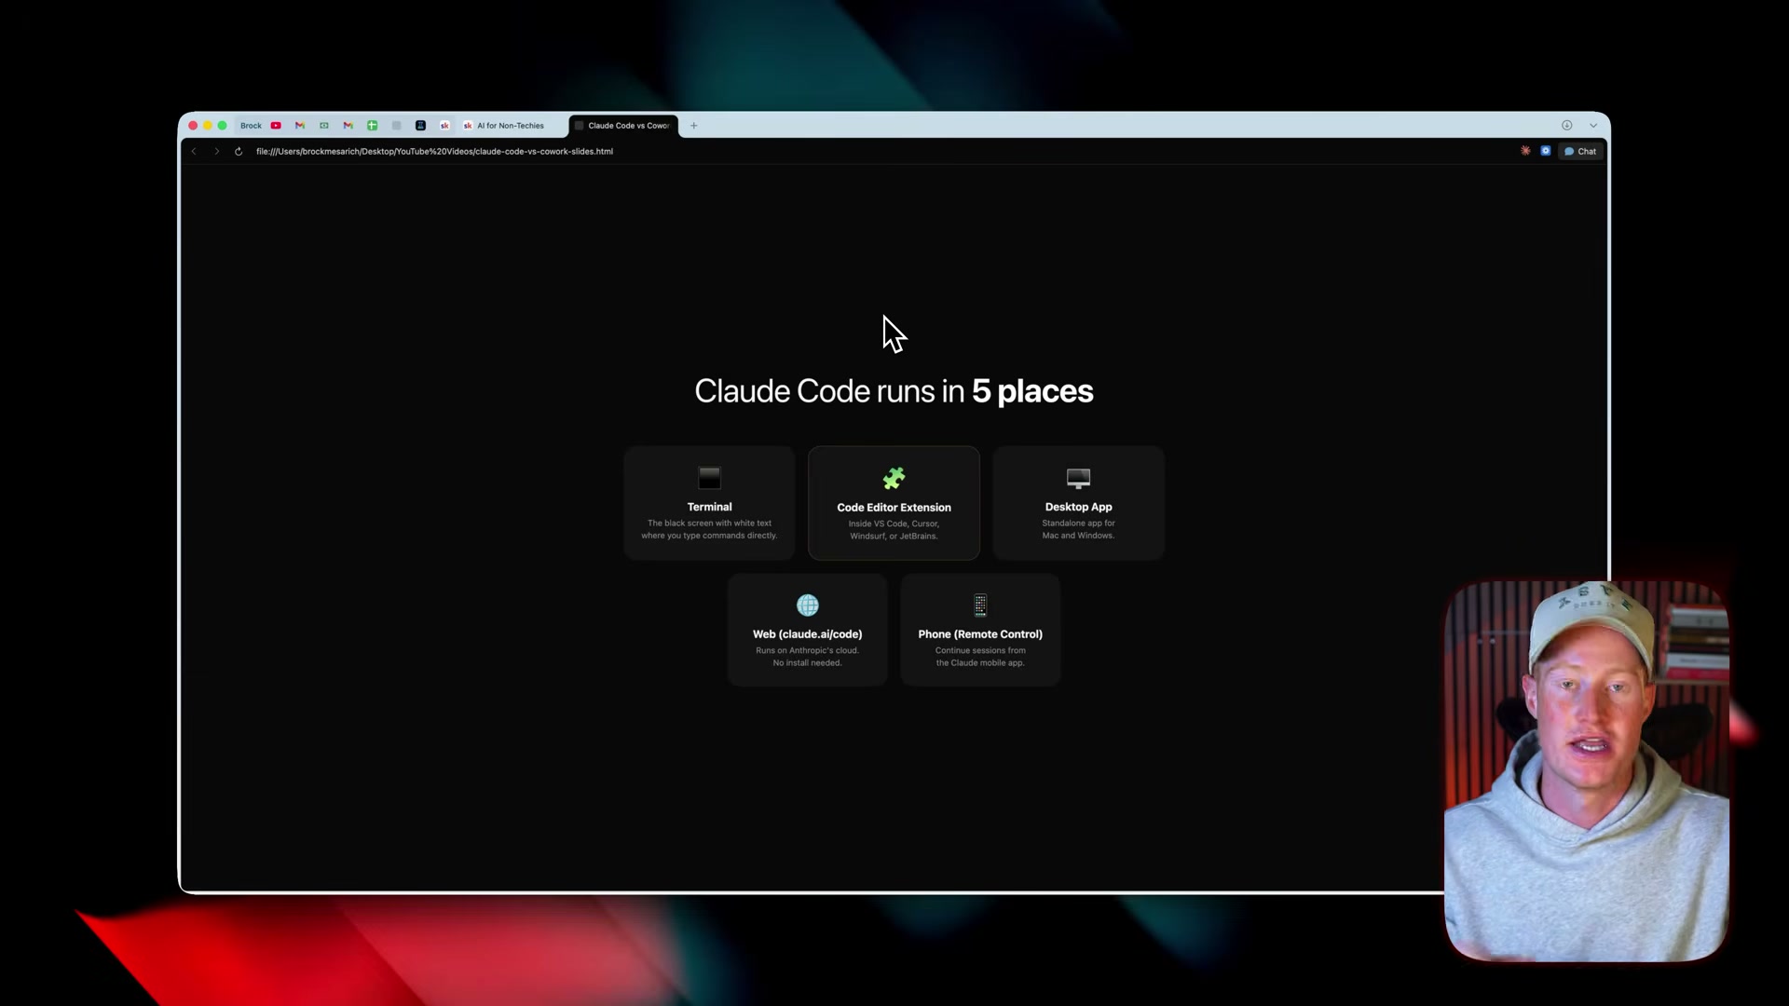Go back to the previous page
Viewport: 1789px width, 1006px height.
click(x=194, y=152)
